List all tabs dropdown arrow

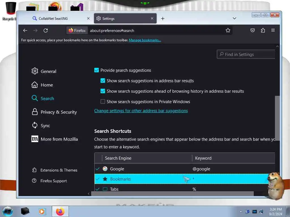click(x=234, y=18)
